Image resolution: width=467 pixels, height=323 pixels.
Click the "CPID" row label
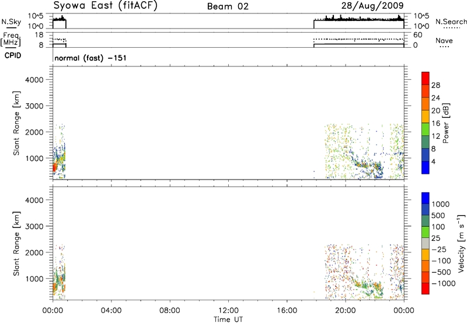[x=13, y=55]
